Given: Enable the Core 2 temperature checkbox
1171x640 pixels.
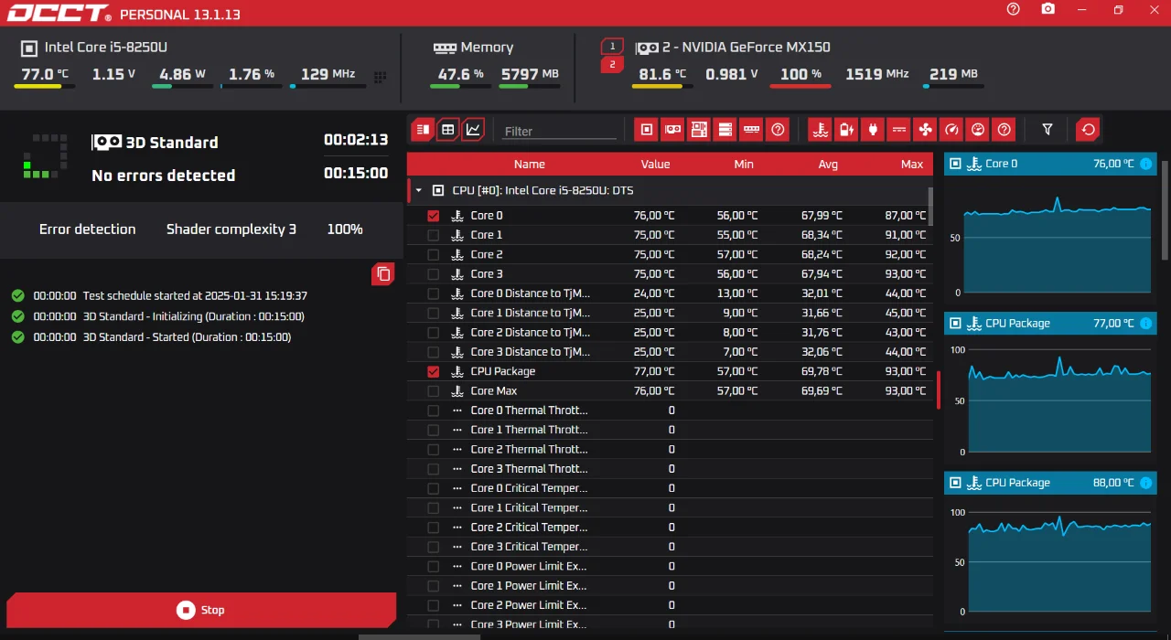Looking at the screenshot, I should coord(434,255).
